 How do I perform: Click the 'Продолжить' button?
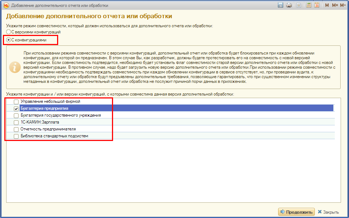point(297,212)
